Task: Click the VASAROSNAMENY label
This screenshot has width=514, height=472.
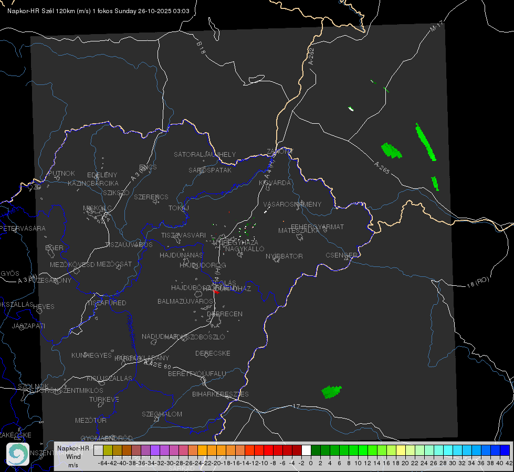Action: [292, 204]
